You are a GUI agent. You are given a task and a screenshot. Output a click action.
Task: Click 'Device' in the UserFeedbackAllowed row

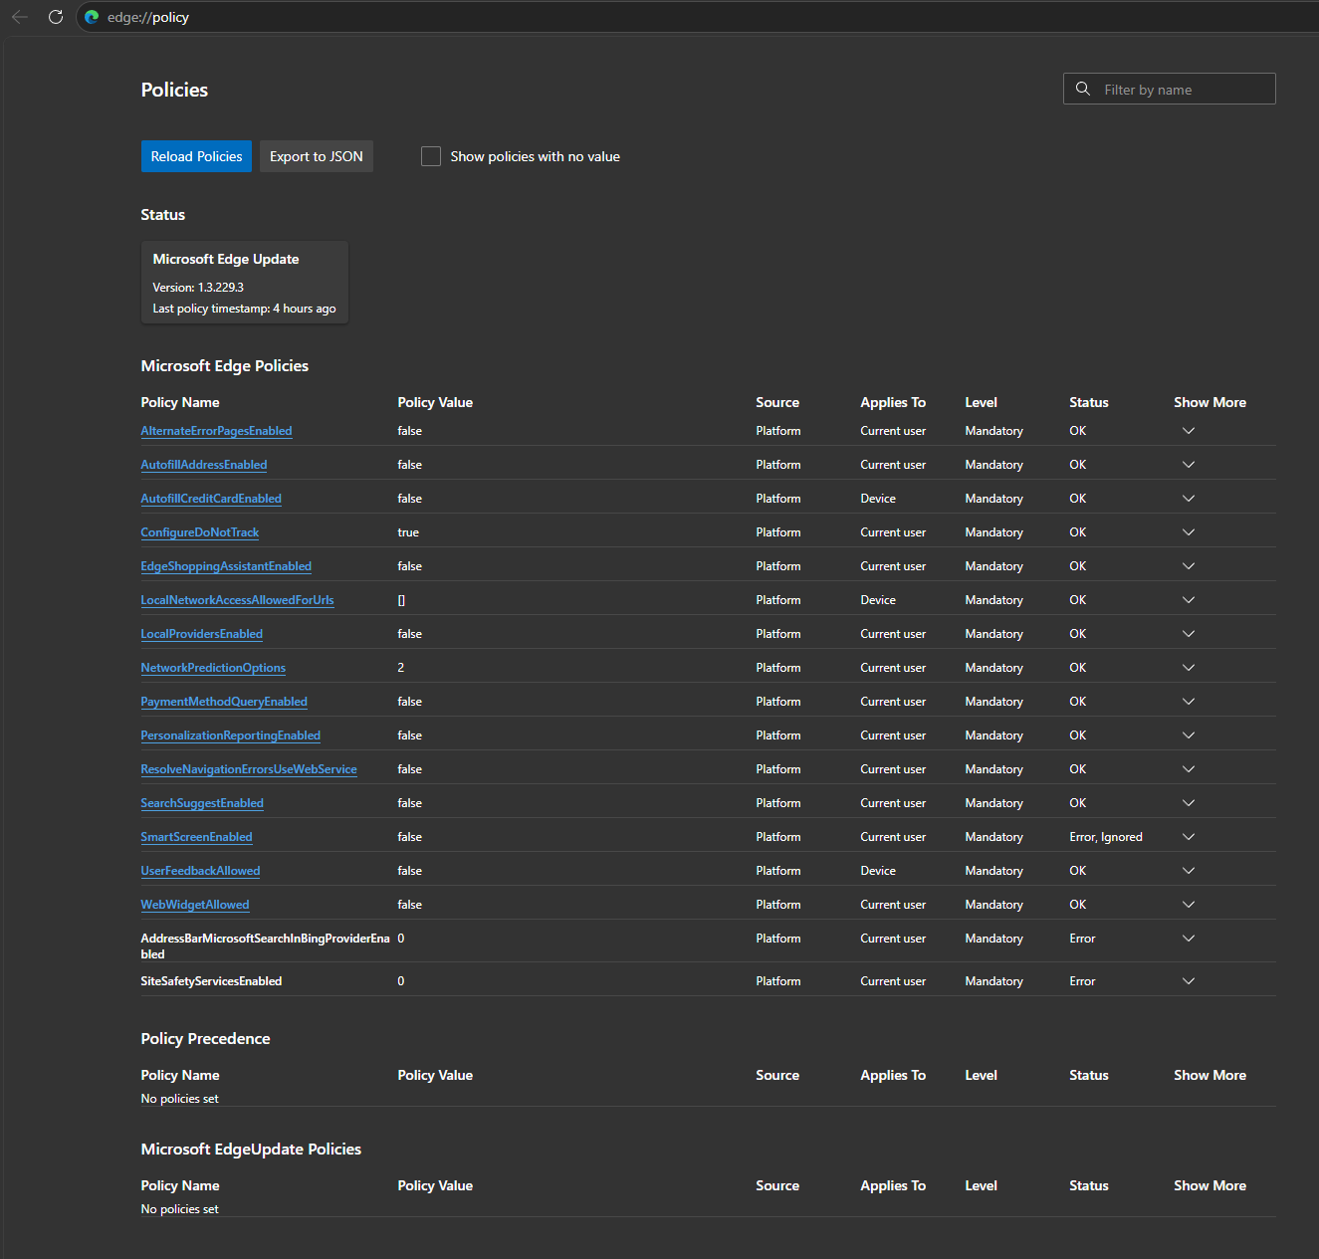pos(878,871)
